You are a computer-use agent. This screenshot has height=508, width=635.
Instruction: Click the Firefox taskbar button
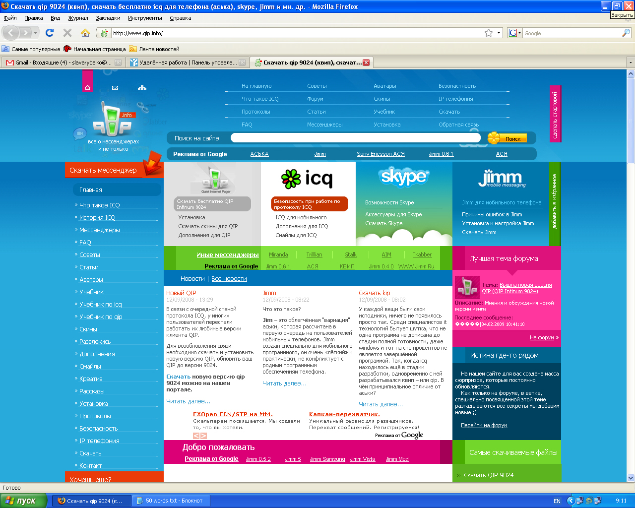coord(92,501)
